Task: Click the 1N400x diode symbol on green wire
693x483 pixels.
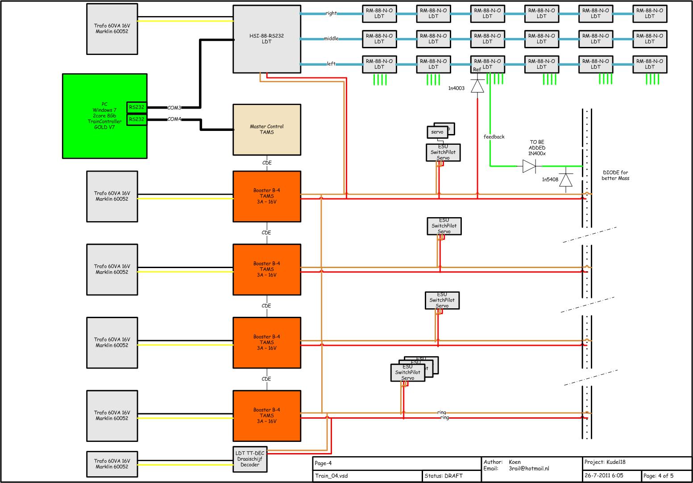Action: pos(529,166)
